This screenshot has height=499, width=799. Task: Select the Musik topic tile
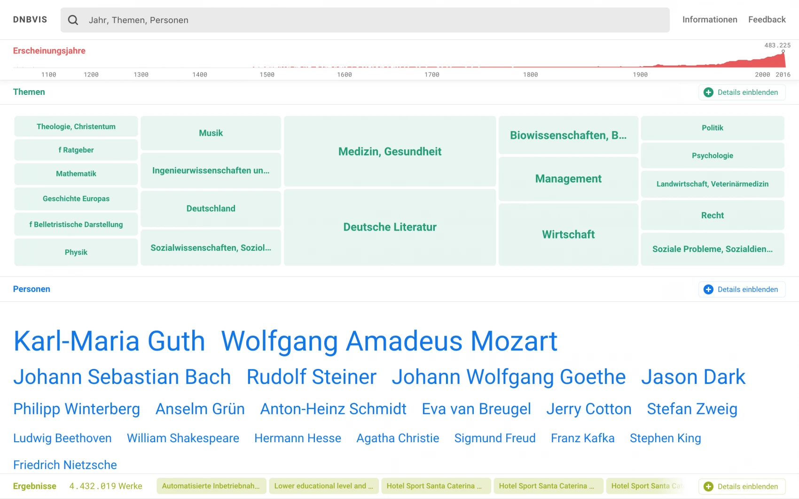pyautogui.click(x=211, y=133)
